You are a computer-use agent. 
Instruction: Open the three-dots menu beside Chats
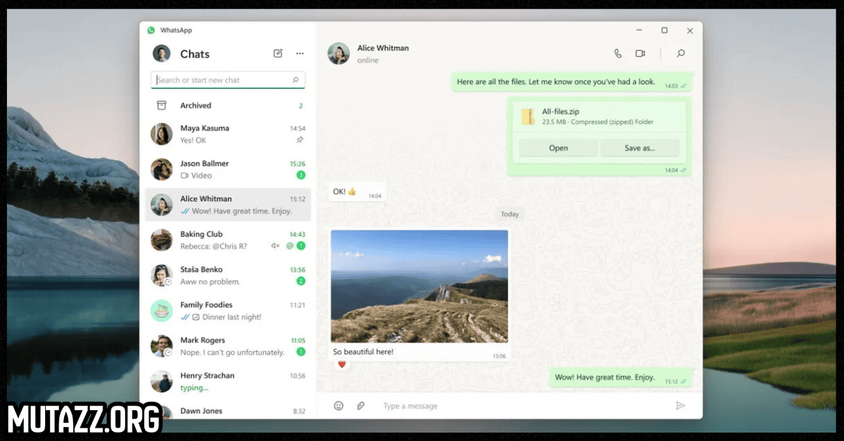300,53
